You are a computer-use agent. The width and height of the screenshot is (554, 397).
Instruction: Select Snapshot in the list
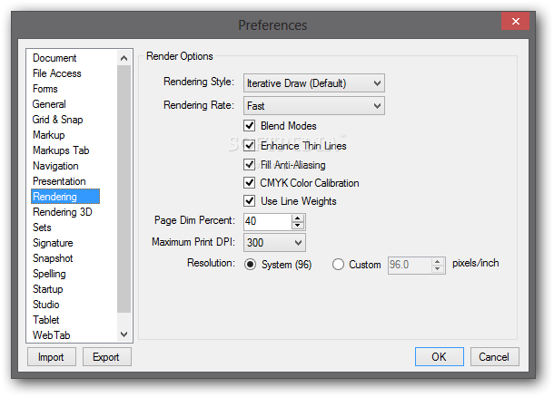pos(53,258)
